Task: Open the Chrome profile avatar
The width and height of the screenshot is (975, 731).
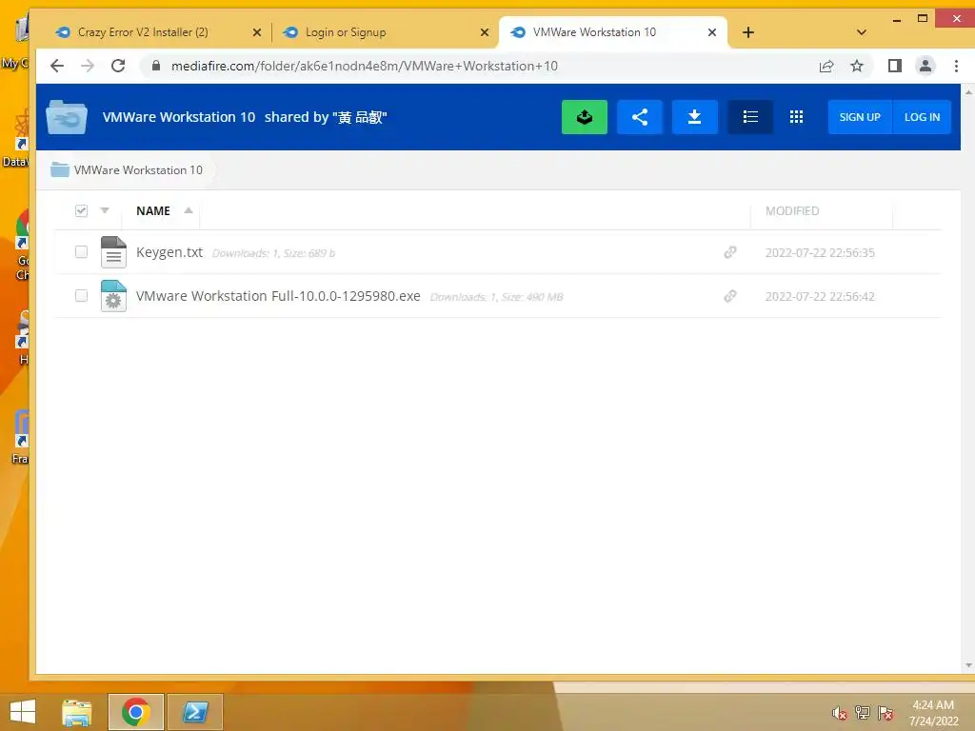Action: (x=925, y=66)
